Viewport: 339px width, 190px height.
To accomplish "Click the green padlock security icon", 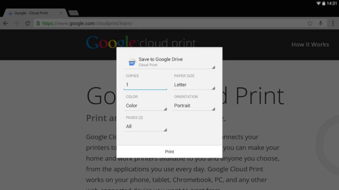I will (x=38, y=23).
